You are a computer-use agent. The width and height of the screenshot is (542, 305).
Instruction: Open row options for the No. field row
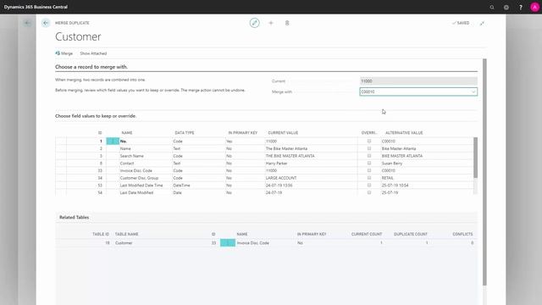[x=113, y=141]
